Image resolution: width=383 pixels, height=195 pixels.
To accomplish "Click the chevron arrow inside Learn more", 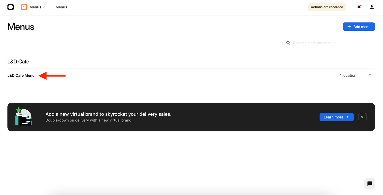I will click(x=348, y=117).
